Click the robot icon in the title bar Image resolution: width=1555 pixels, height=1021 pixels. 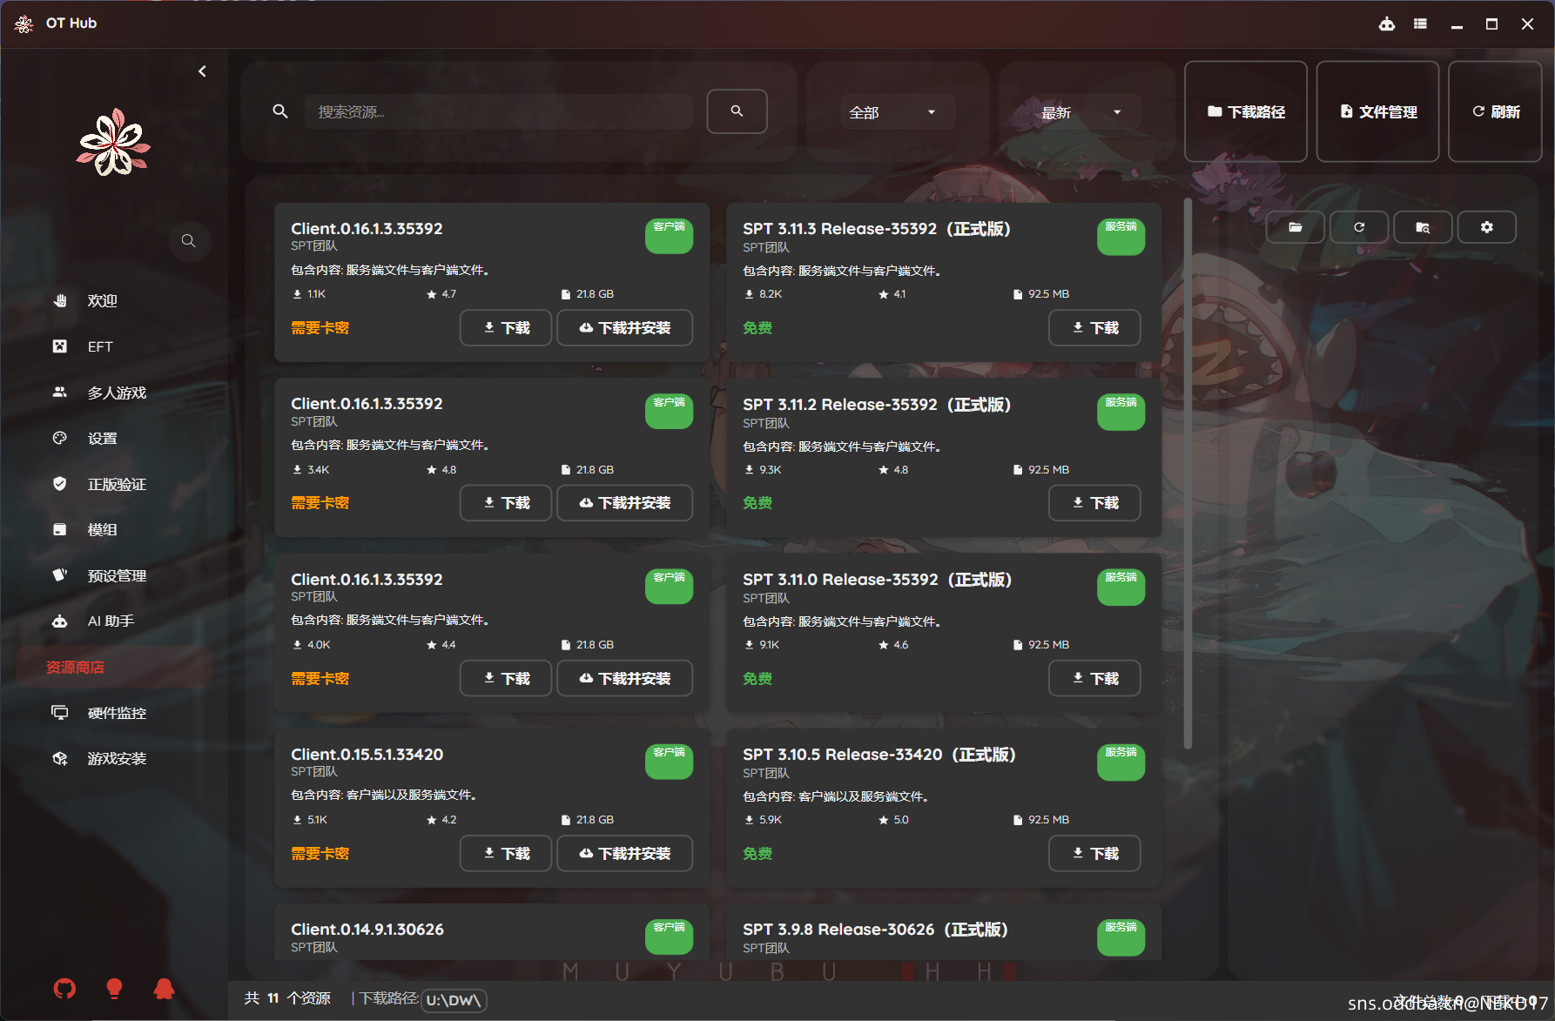click(1387, 24)
